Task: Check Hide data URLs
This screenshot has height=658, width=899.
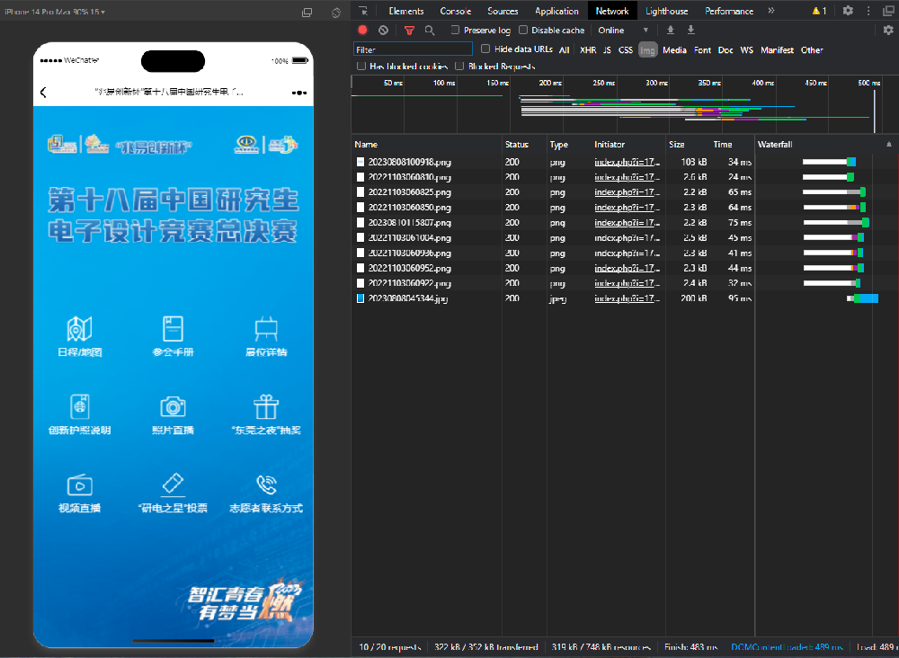Action: 485,49
